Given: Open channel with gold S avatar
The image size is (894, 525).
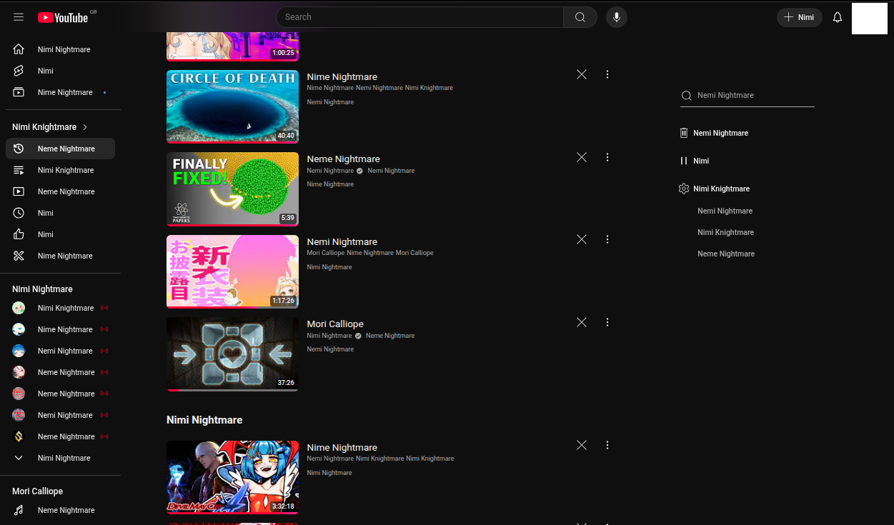Looking at the screenshot, I should pos(60,436).
